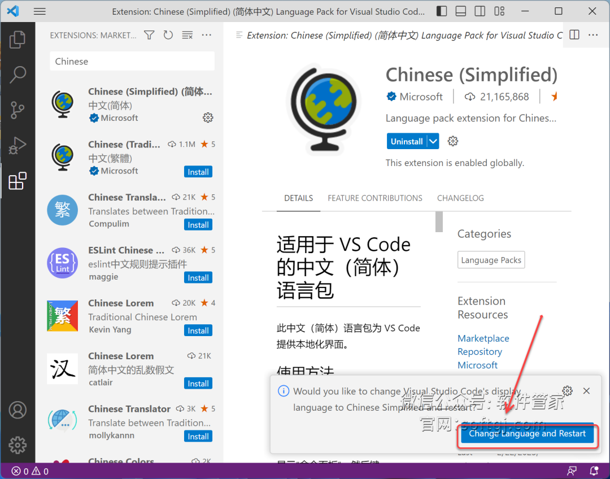Viewport: 610px width, 479px height.
Task: Refresh the extensions list
Action: 168,36
